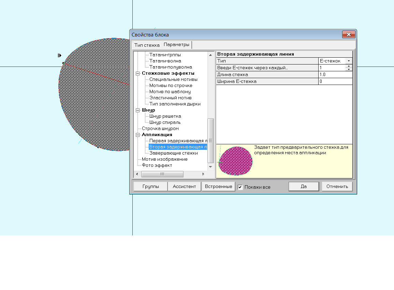Collapse the Стежковые эффекты tree node
Viewport: 394px width, 290px height.
click(137, 73)
